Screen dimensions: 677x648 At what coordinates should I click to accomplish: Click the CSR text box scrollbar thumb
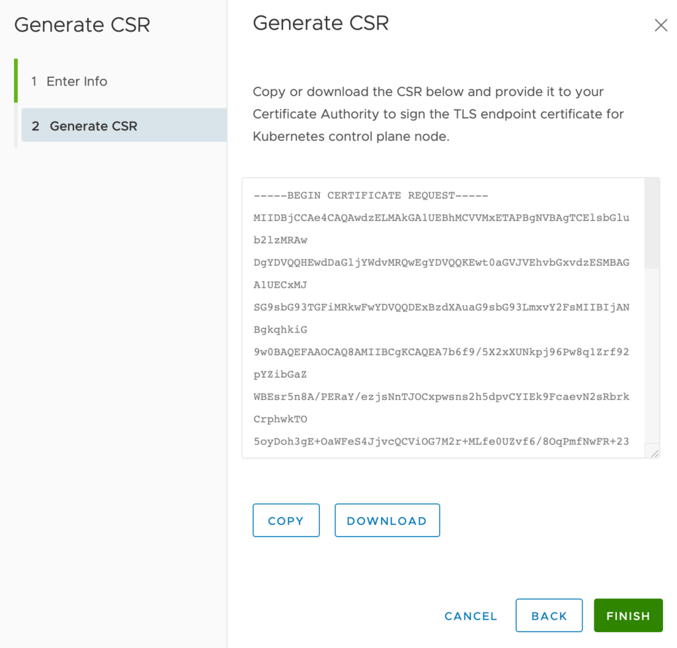point(651,223)
